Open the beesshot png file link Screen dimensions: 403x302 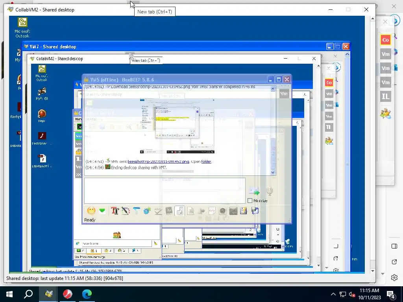tap(158, 162)
